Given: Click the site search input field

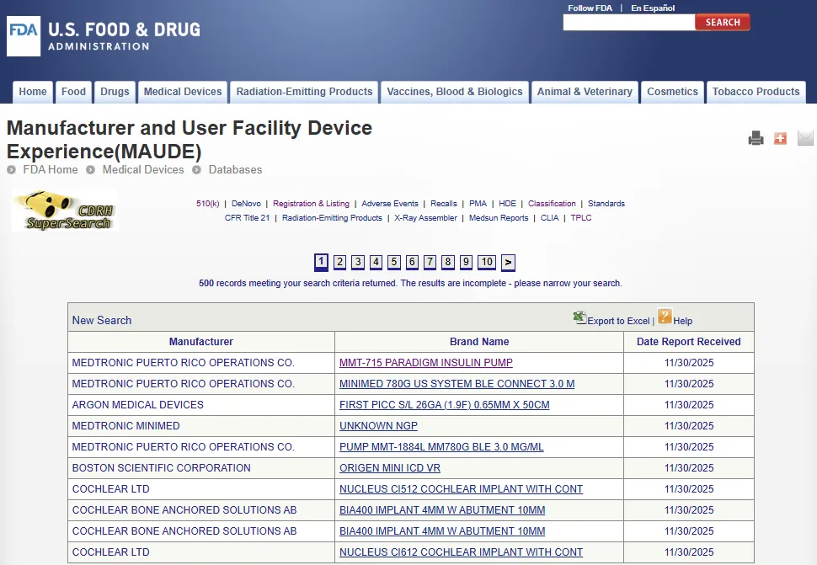Looking at the screenshot, I should [x=629, y=23].
